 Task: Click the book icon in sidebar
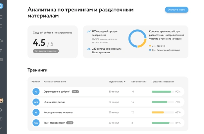pos(1,26)
